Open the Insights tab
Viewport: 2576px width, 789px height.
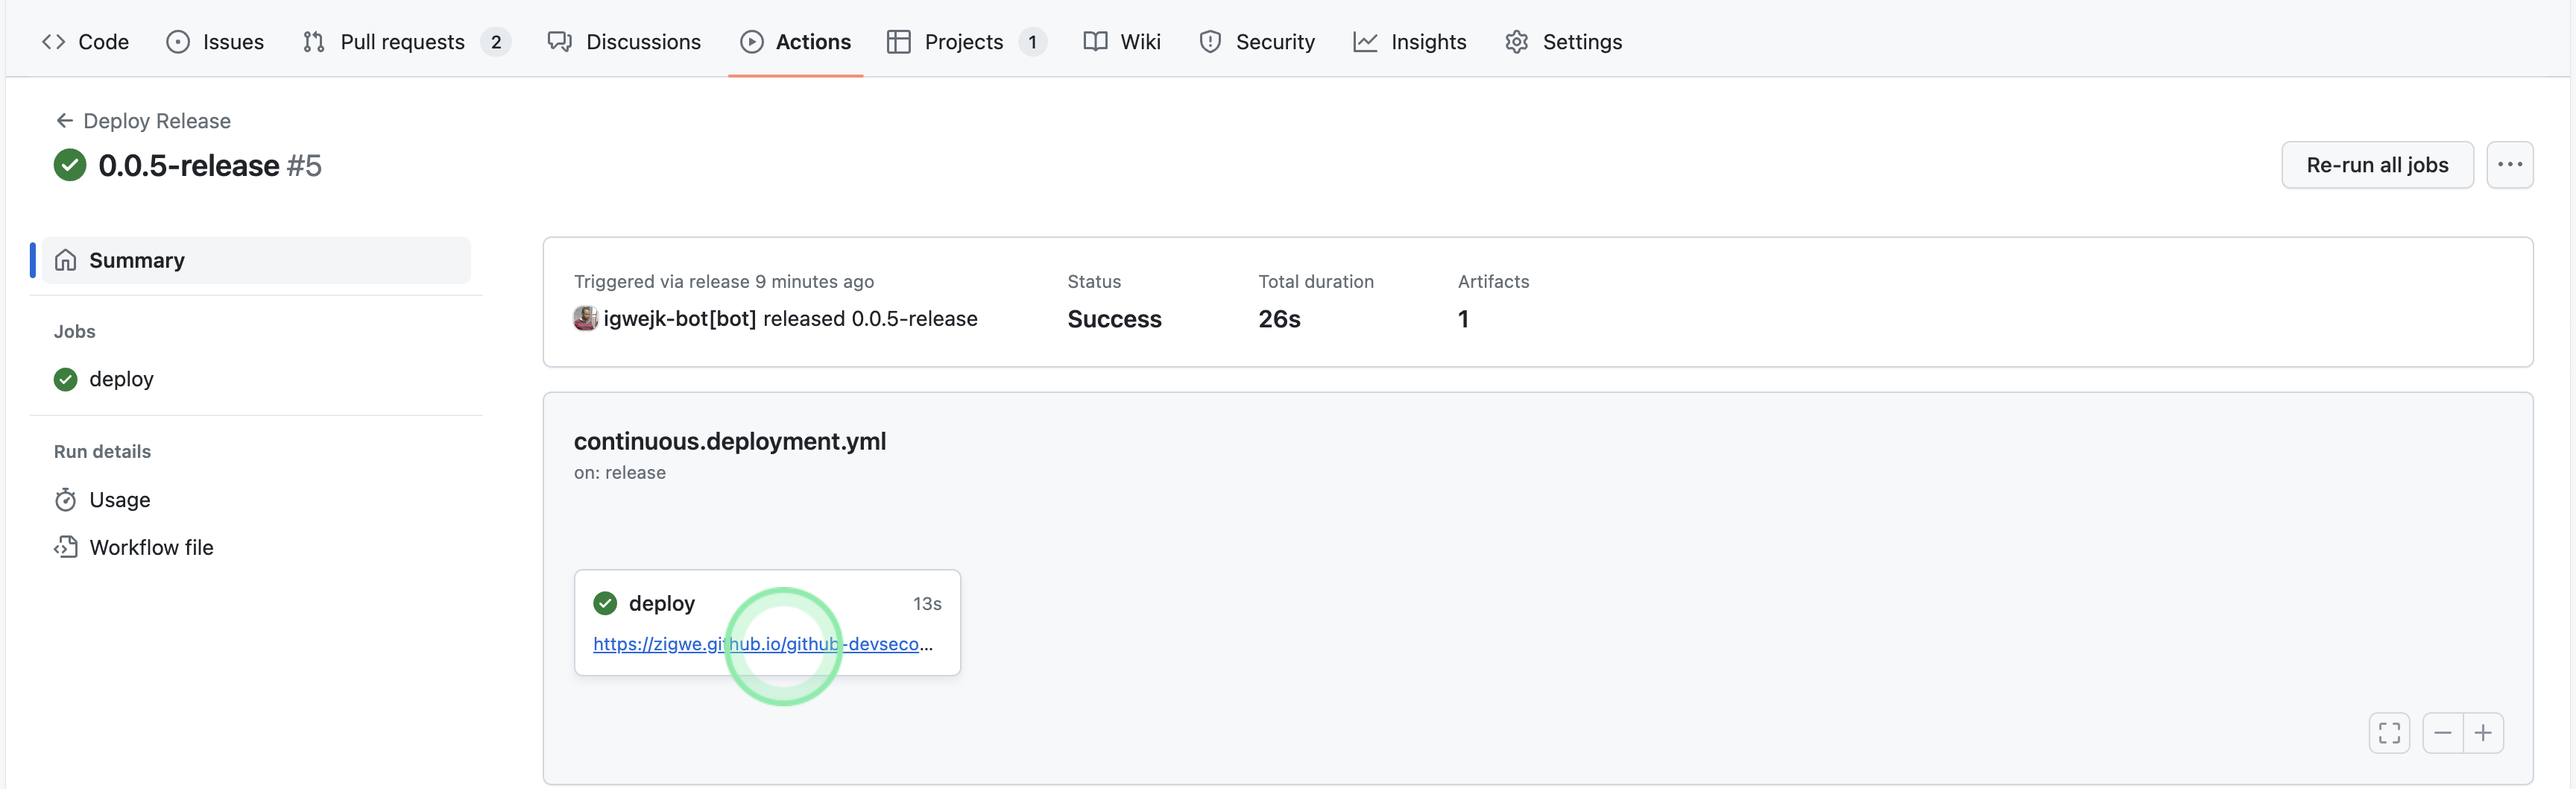pyautogui.click(x=1410, y=41)
